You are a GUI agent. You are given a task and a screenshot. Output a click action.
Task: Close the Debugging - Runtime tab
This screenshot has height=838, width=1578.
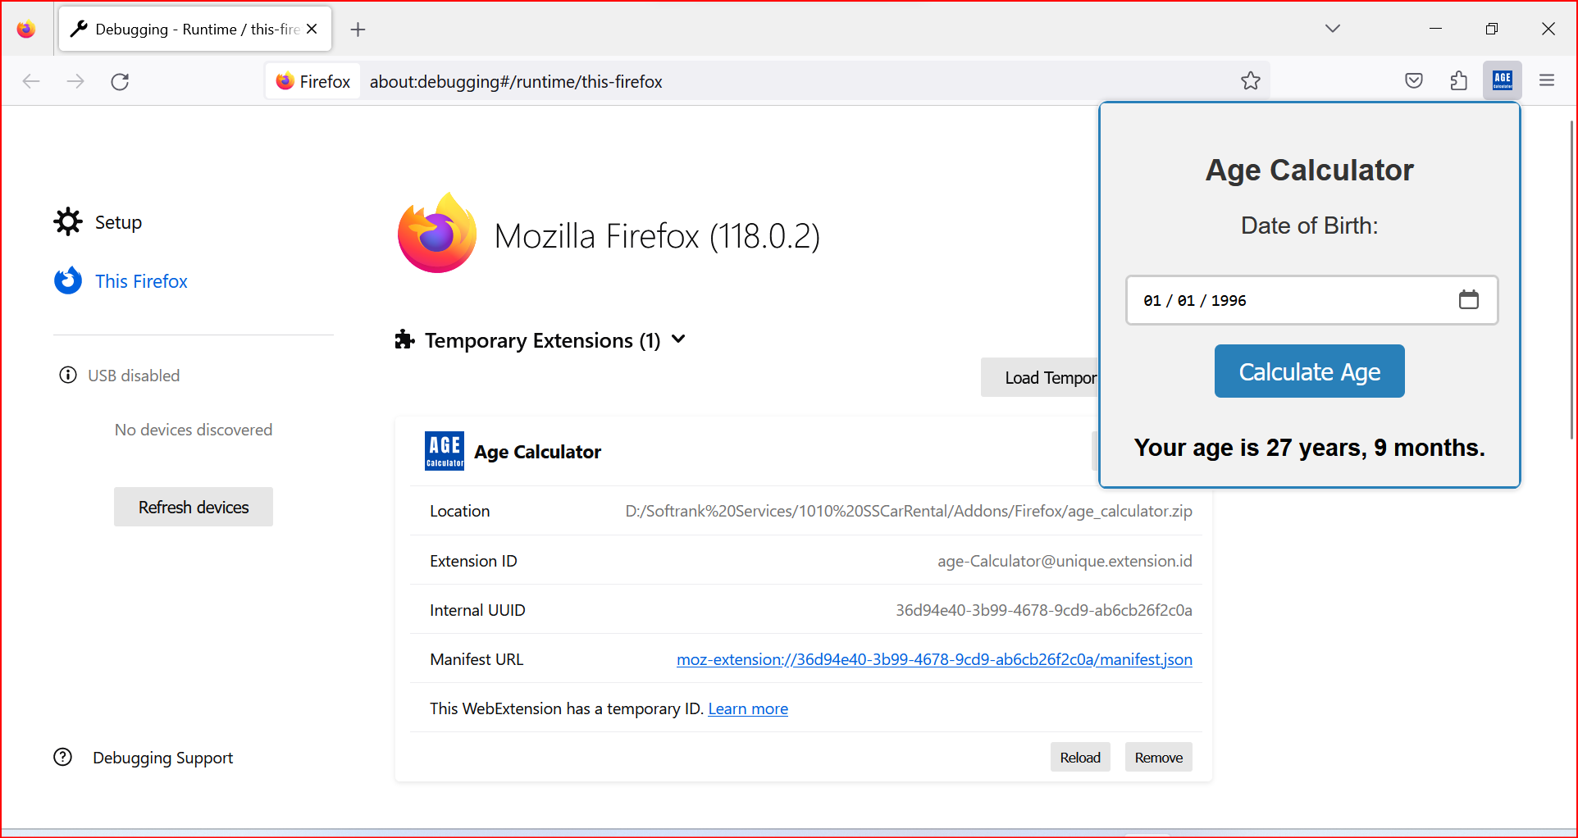[x=312, y=29]
